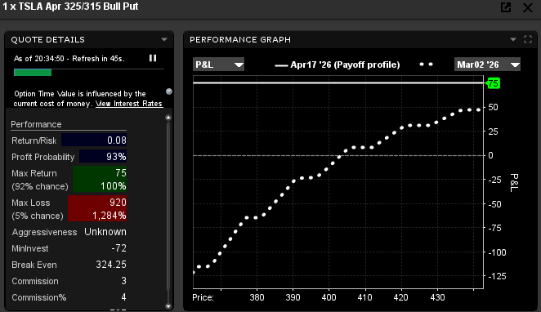The image size is (541, 312).
Task: Click the Price: axis label
Action: coord(203,297)
